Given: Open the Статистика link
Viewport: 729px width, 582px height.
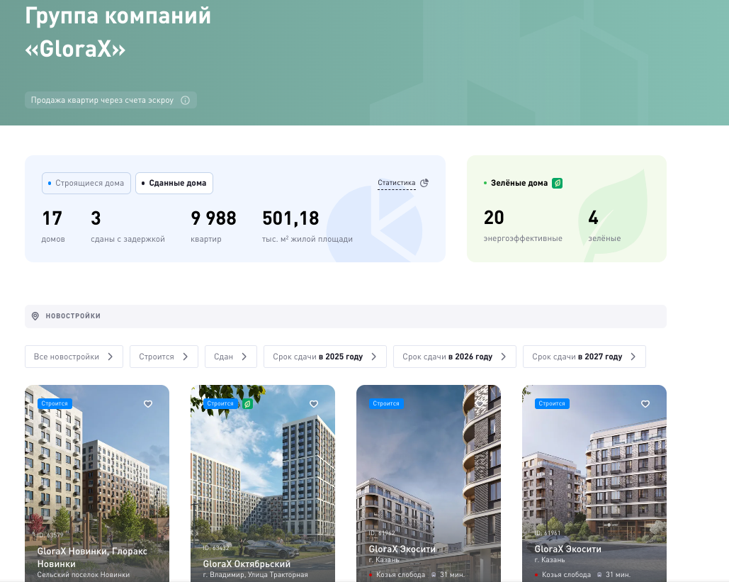Looking at the screenshot, I should pos(397,183).
